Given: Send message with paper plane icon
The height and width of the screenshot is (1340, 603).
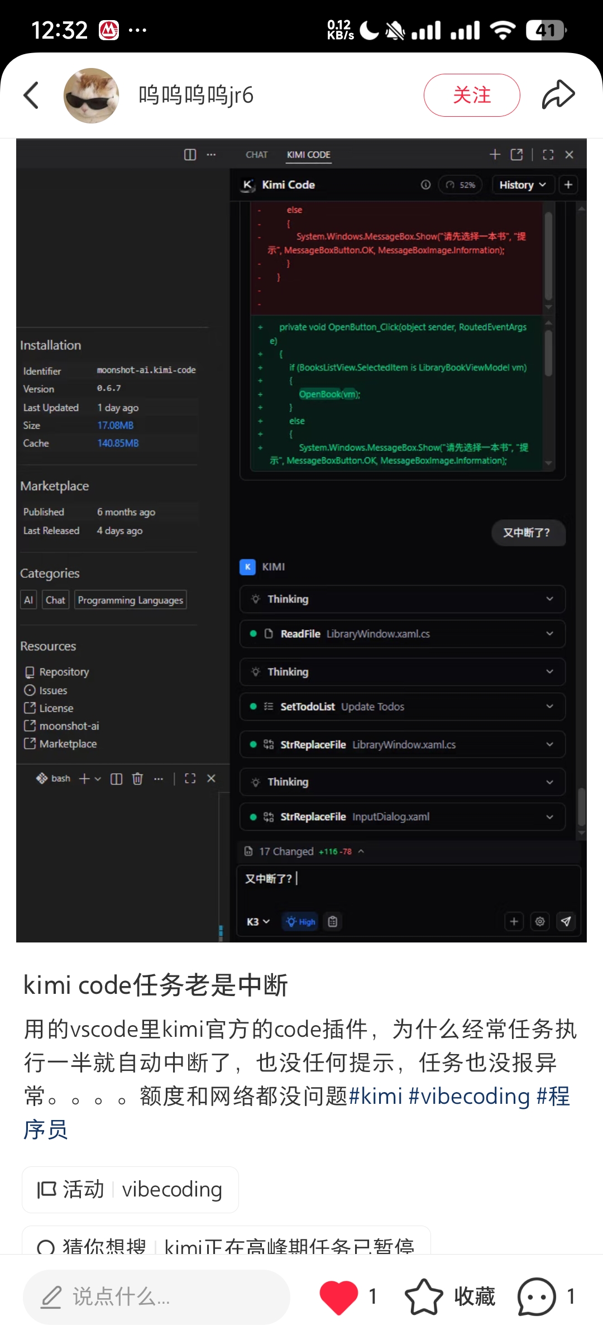Looking at the screenshot, I should pyautogui.click(x=566, y=921).
